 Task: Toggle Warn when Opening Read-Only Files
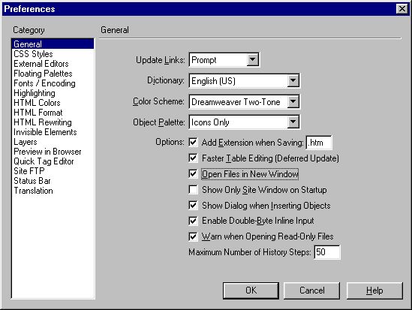click(x=193, y=236)
